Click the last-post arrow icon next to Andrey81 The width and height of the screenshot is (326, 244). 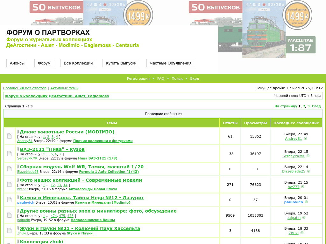(x=306, y=139)
